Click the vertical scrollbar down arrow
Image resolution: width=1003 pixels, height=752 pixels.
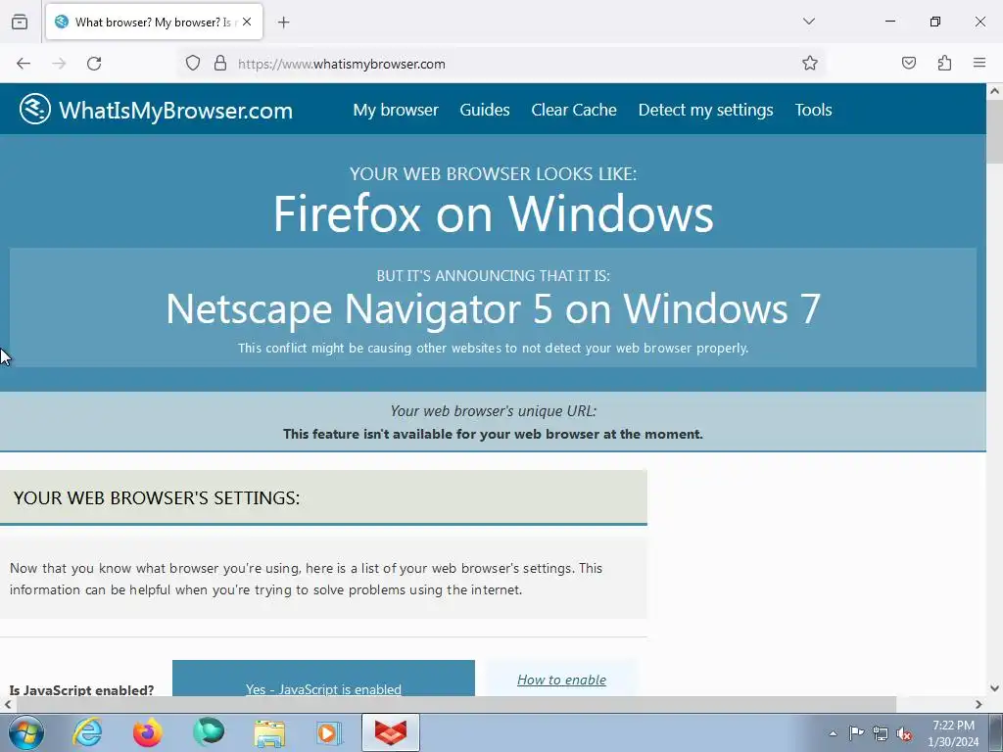point(995,688)
